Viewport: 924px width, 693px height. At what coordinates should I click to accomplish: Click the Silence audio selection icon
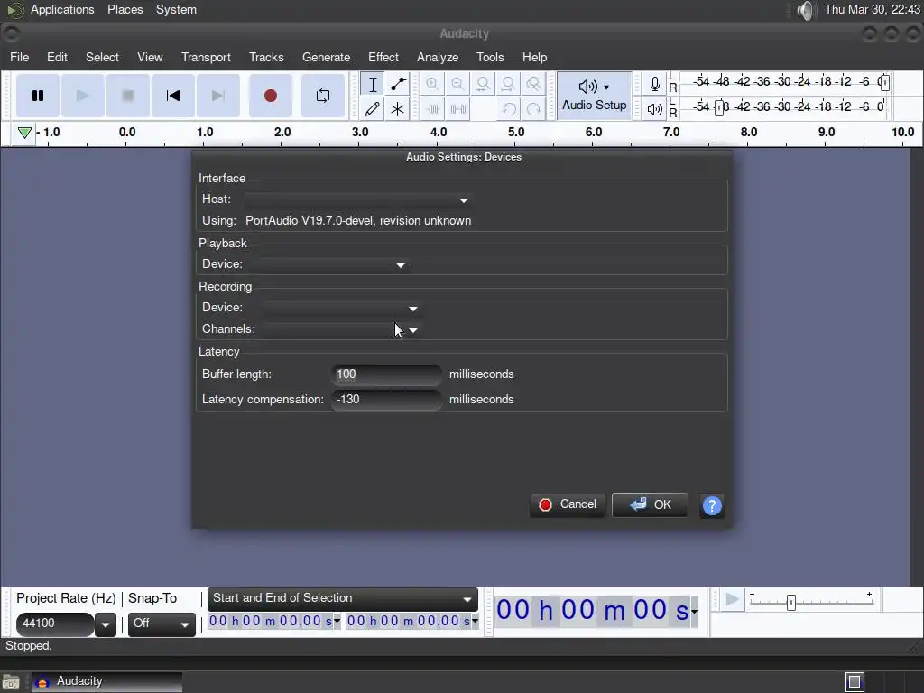click(457, 109)
